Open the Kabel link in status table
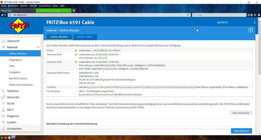The width and height of the screenshot is (261, 140). [x=50, y=50]
